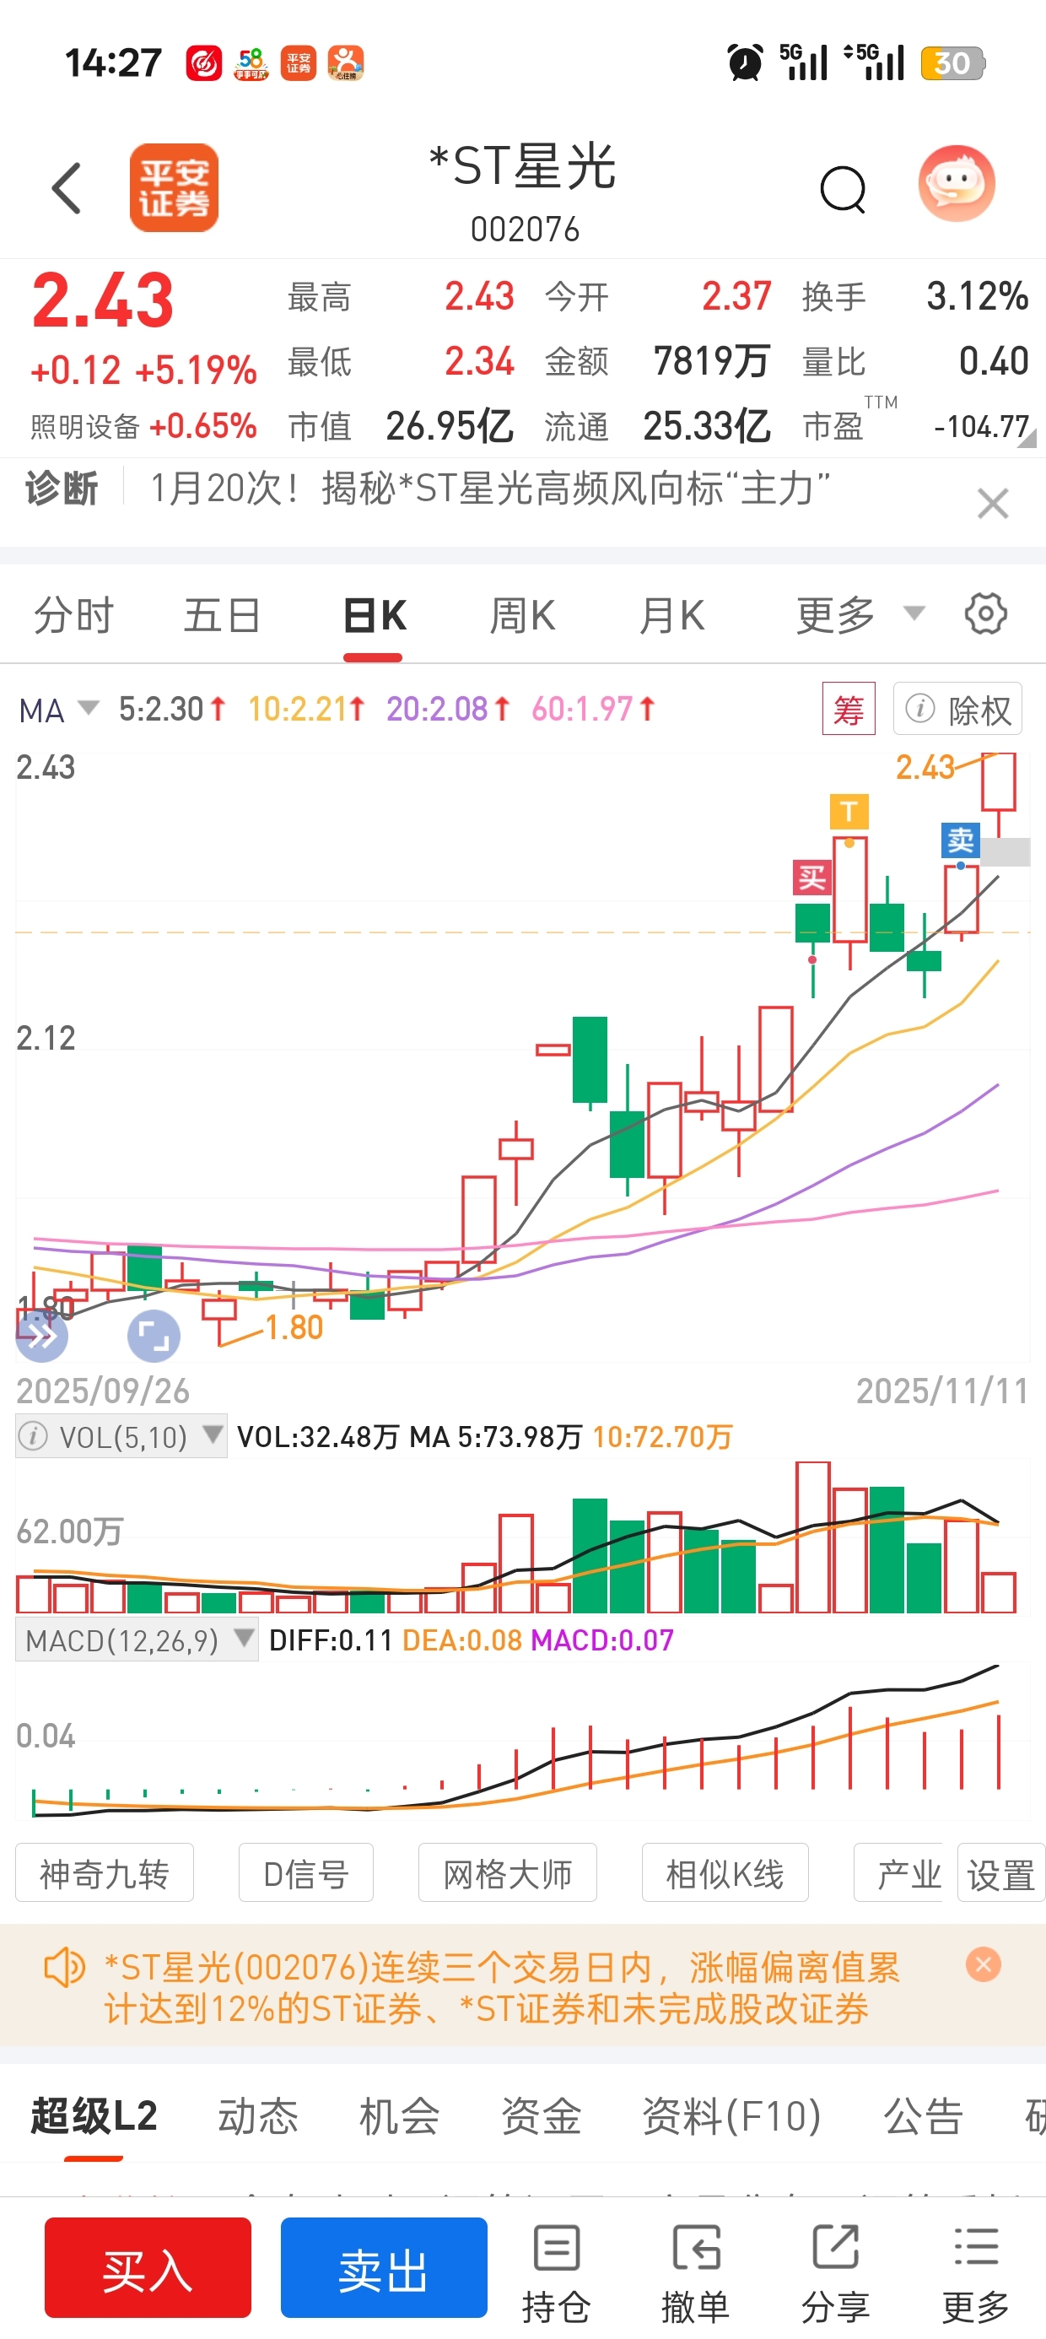Open the 机会 tab

coord(400,2115)
